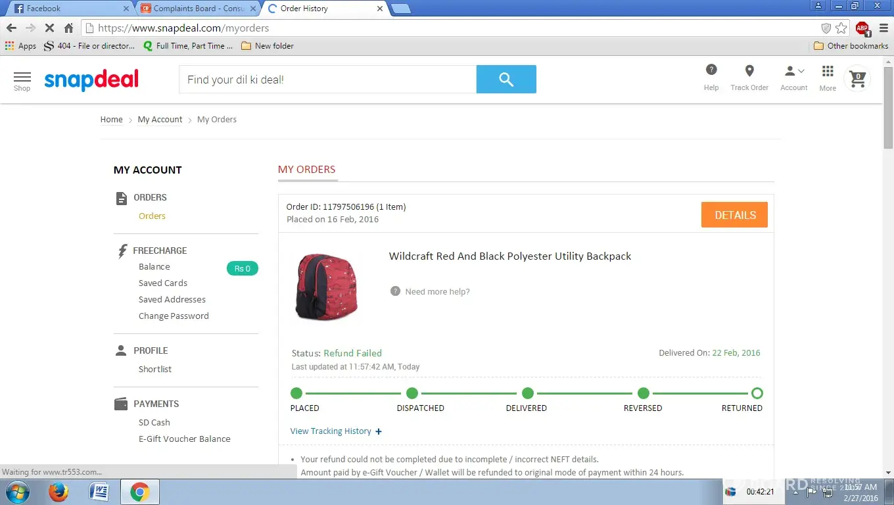
Task: Click the ORDERS document icon in sidebar
Action: coord(121,198)
